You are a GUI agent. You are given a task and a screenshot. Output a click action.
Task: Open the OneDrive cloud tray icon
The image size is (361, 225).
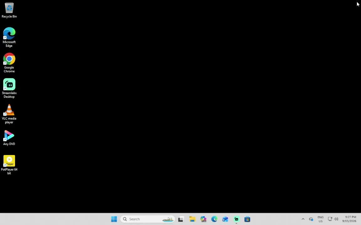pos(311,219)
